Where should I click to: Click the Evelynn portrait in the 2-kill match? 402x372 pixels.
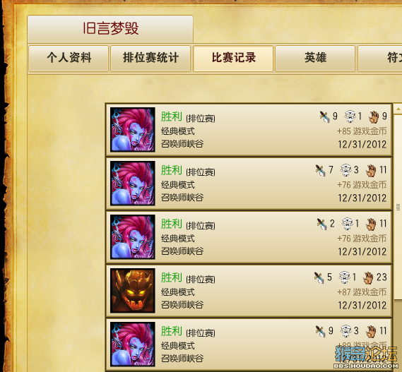(133, 237)
